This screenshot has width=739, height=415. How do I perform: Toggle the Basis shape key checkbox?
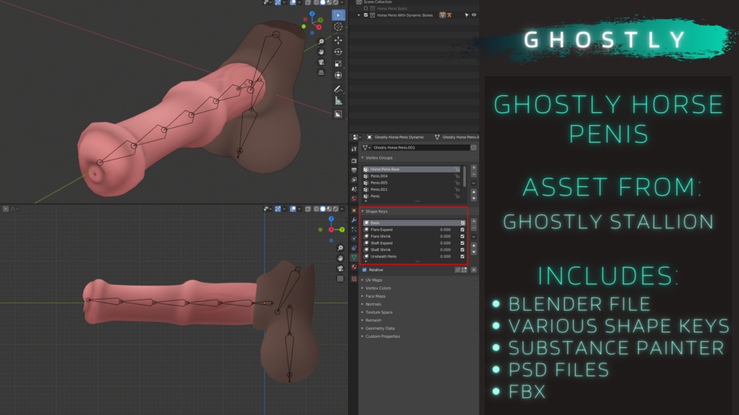463,223
